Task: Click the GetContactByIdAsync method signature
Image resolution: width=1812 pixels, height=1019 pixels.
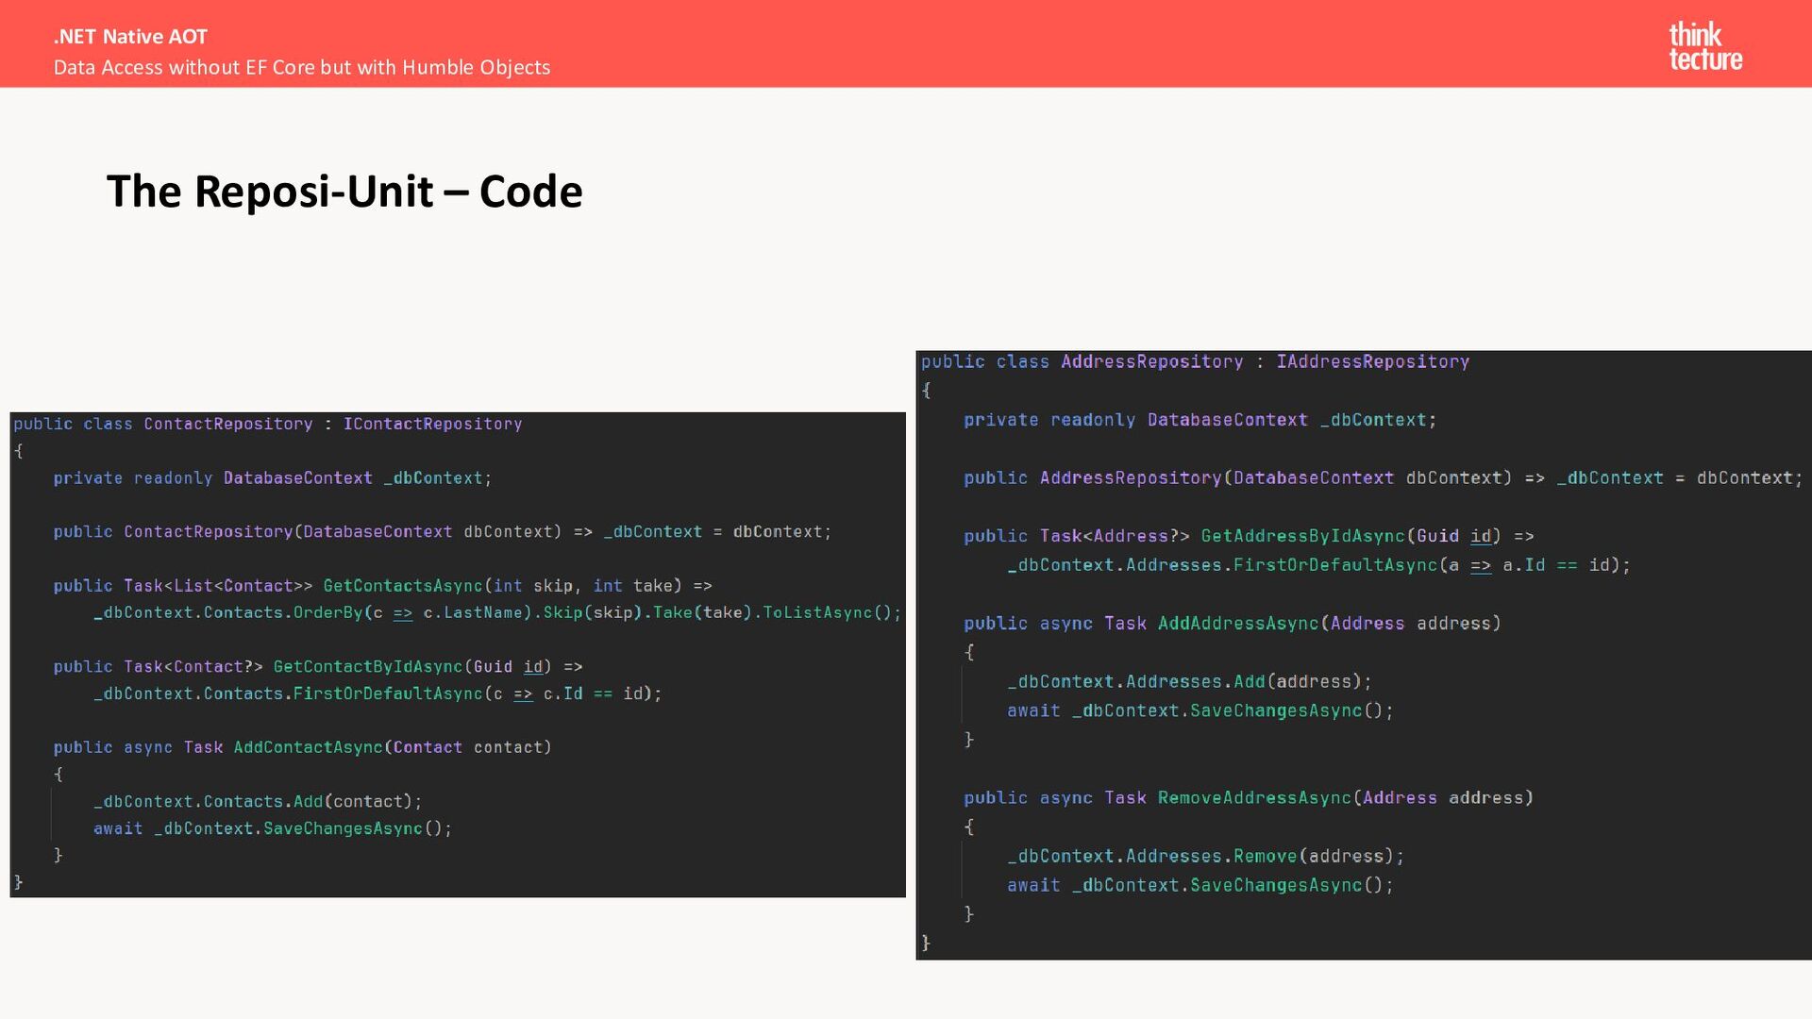Action: (318, 667)
